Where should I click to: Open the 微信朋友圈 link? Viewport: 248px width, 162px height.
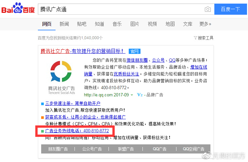(137, 60)
